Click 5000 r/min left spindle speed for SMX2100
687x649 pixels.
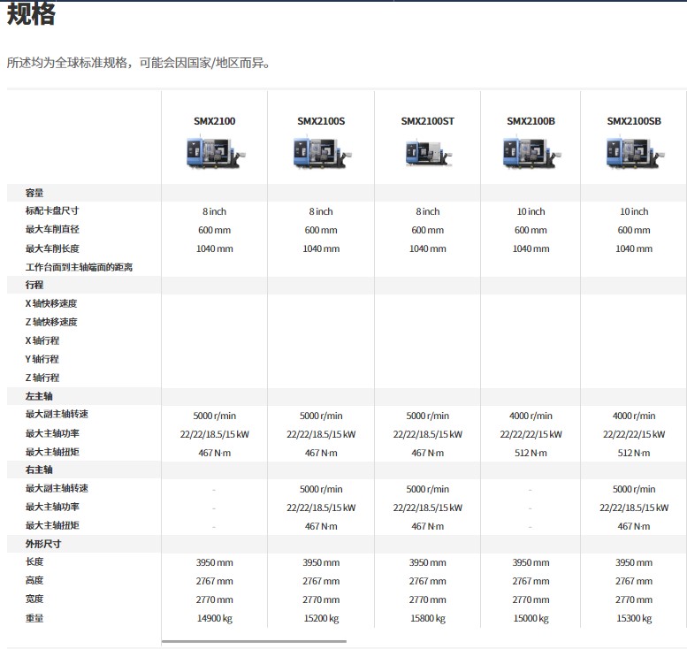pos(215,416)
